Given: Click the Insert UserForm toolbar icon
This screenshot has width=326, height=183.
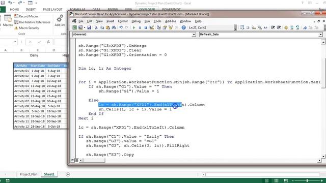Looking at the screenshot, I should click(80, 27).
